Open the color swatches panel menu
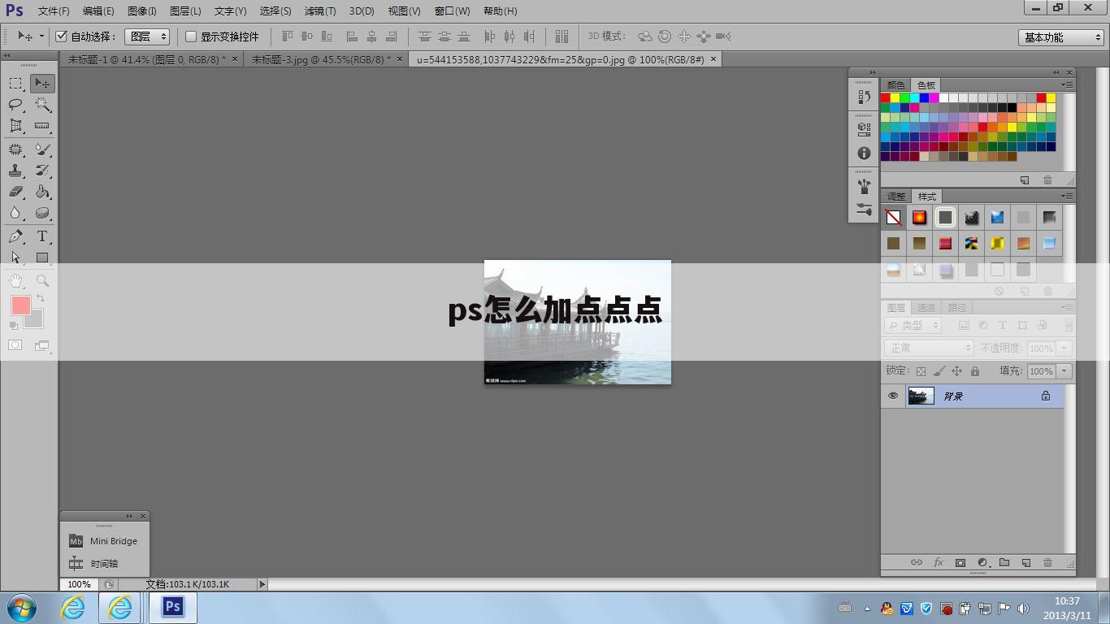 (x=1066, y=84)
